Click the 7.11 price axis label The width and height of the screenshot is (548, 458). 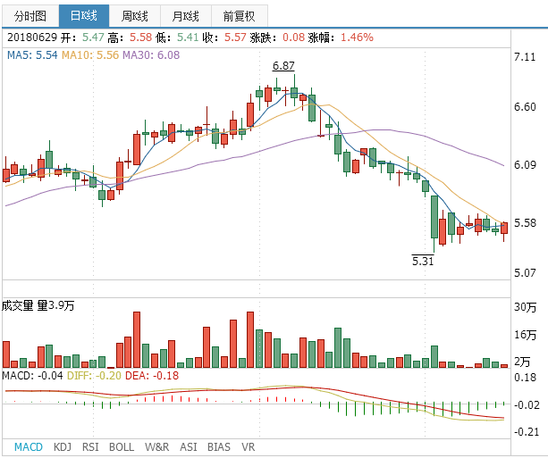[x=525, y=57]
